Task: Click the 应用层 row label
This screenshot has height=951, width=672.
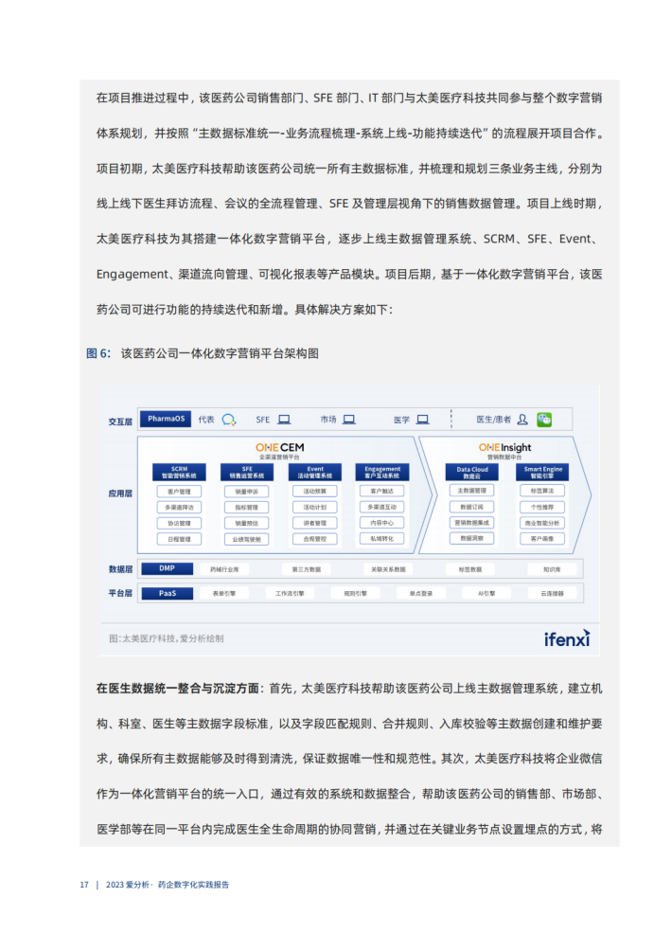Action: (x=120, y=493)
